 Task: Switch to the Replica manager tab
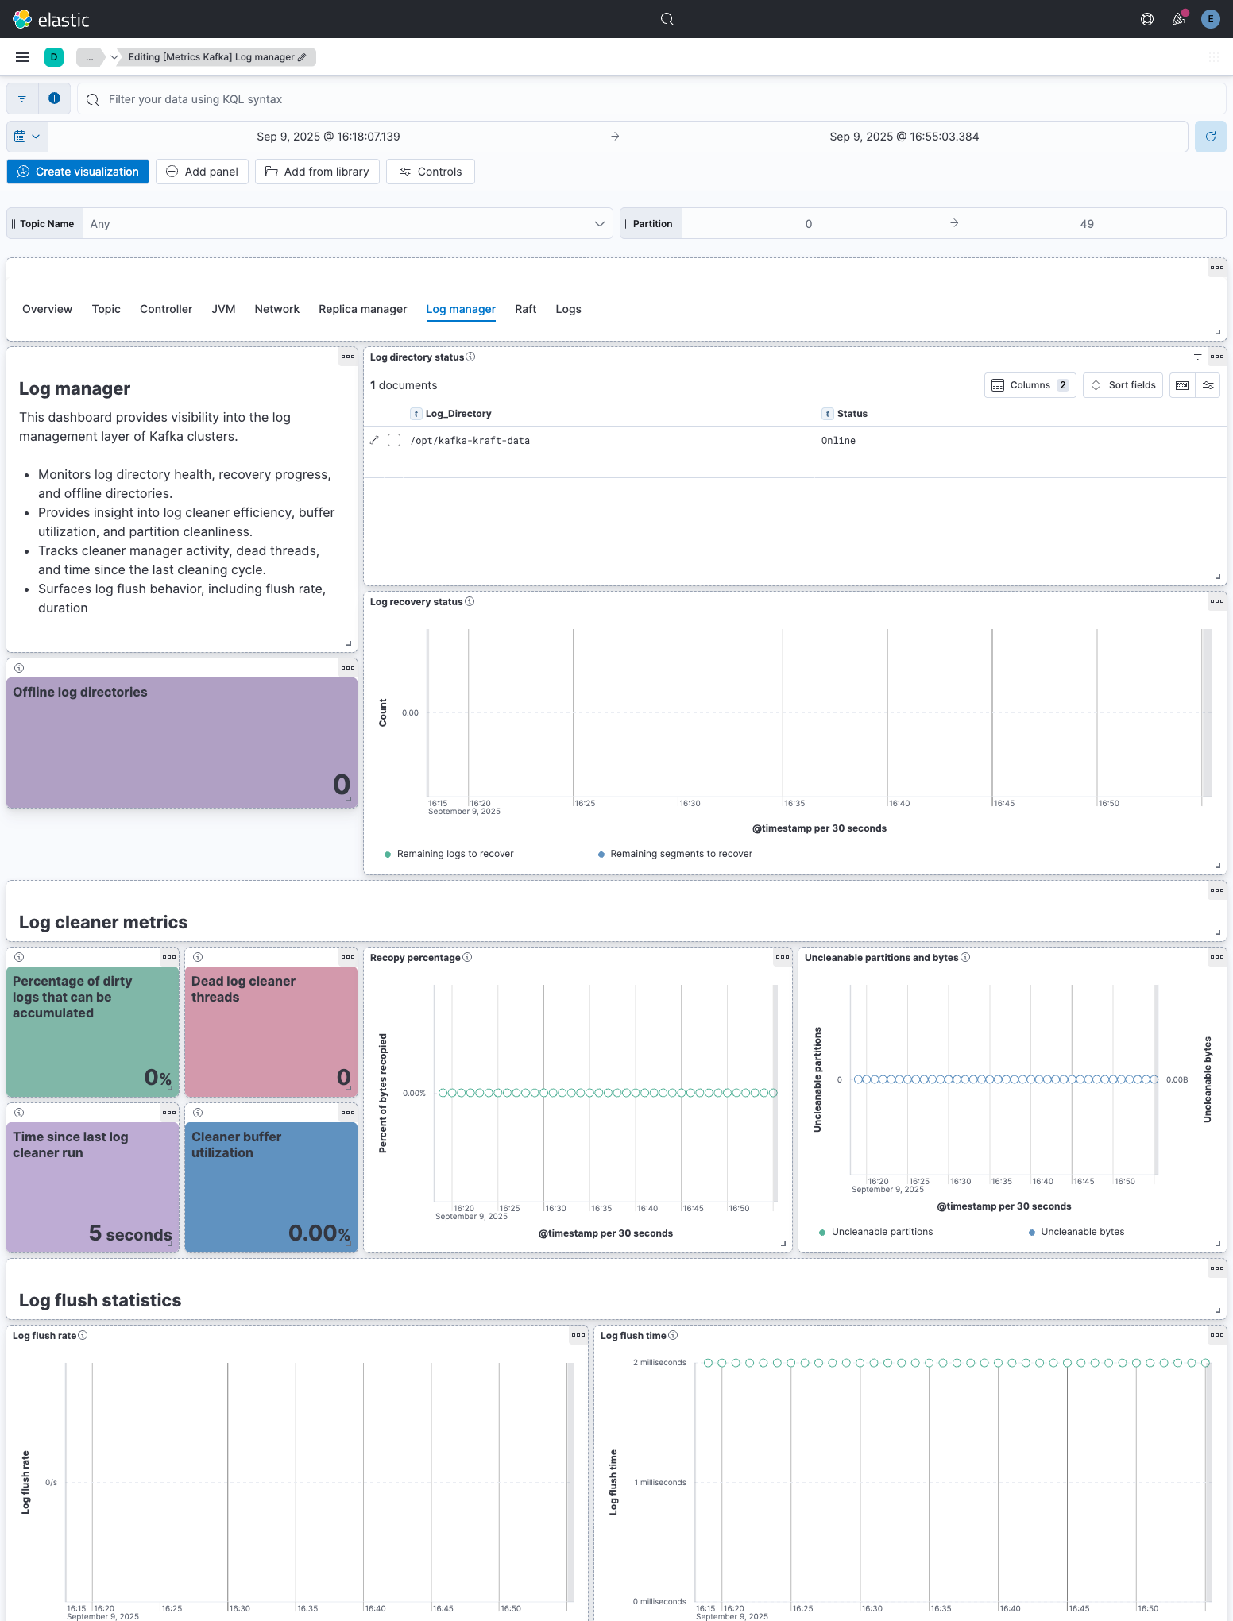pyautogui.click(x=362, y=309)
